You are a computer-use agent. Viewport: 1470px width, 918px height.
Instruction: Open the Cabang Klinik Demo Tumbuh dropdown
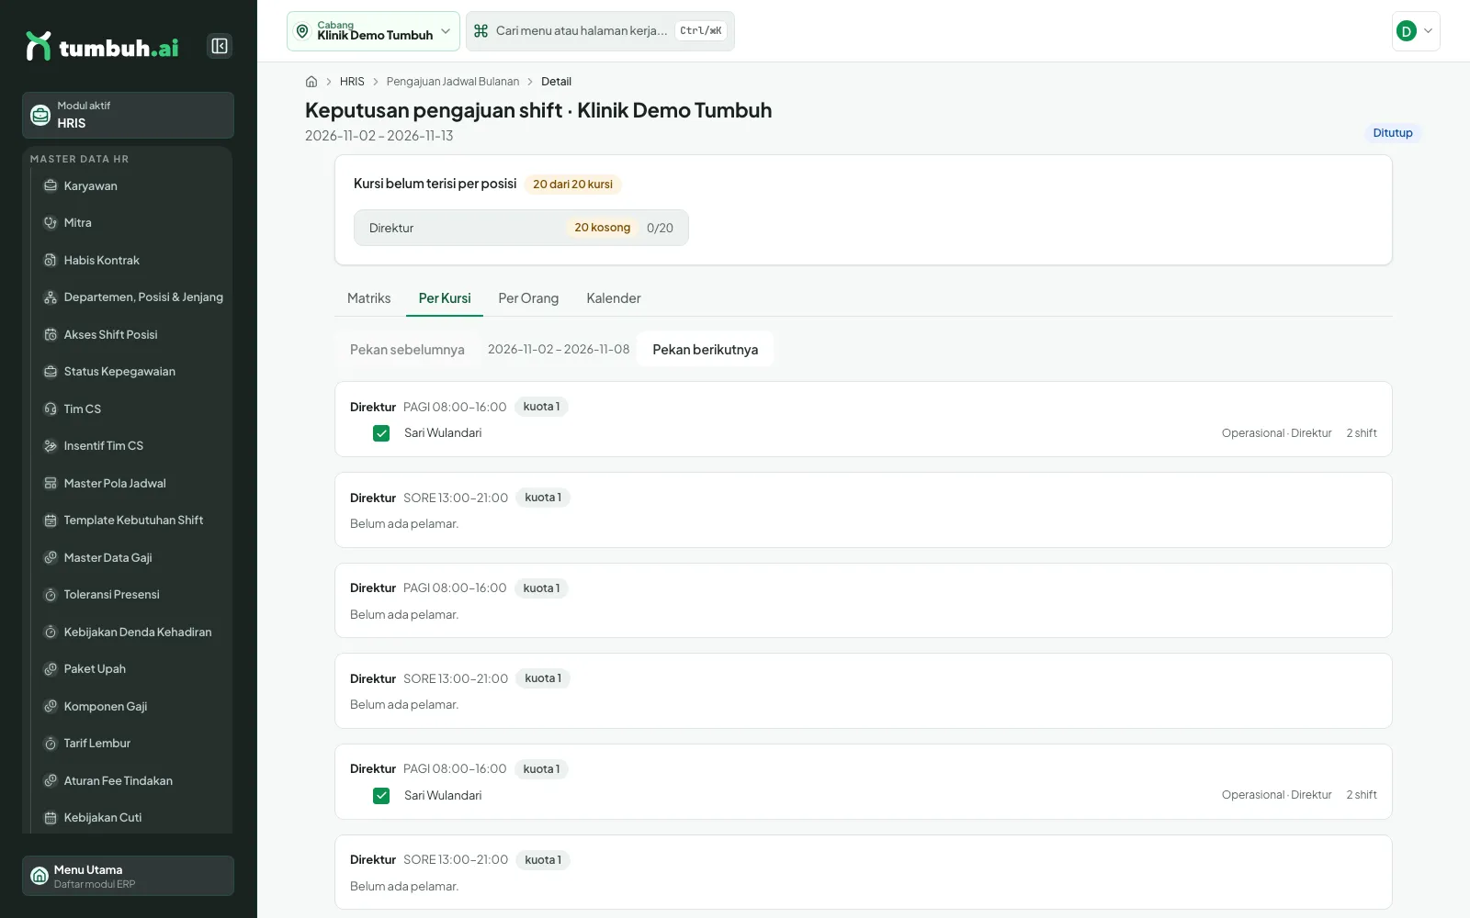coord(373,31)
